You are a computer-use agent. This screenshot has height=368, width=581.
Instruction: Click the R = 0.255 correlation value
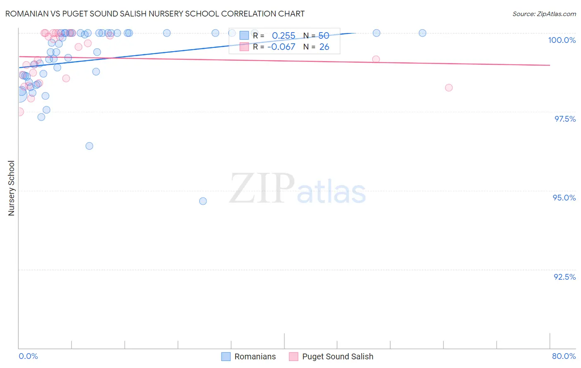point(274,35)
